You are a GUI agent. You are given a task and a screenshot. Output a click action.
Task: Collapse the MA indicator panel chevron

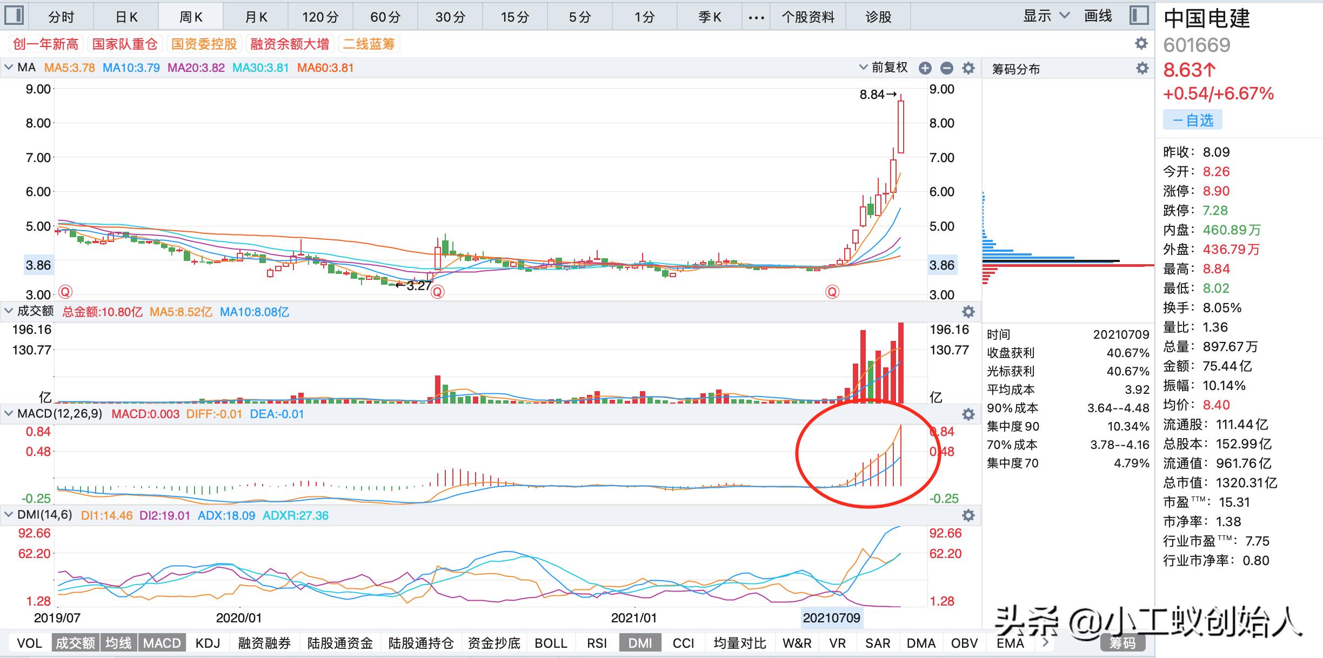tap(9, 67)
